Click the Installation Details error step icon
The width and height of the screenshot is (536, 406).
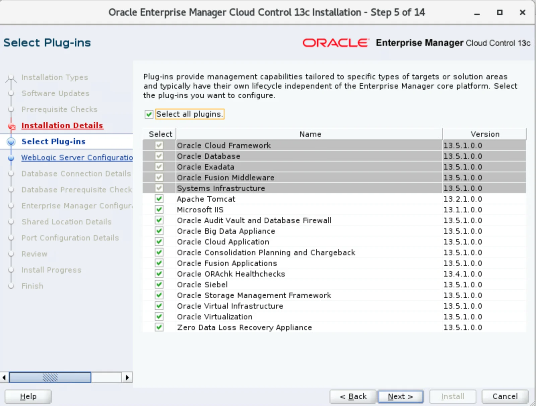pos(12,126)
